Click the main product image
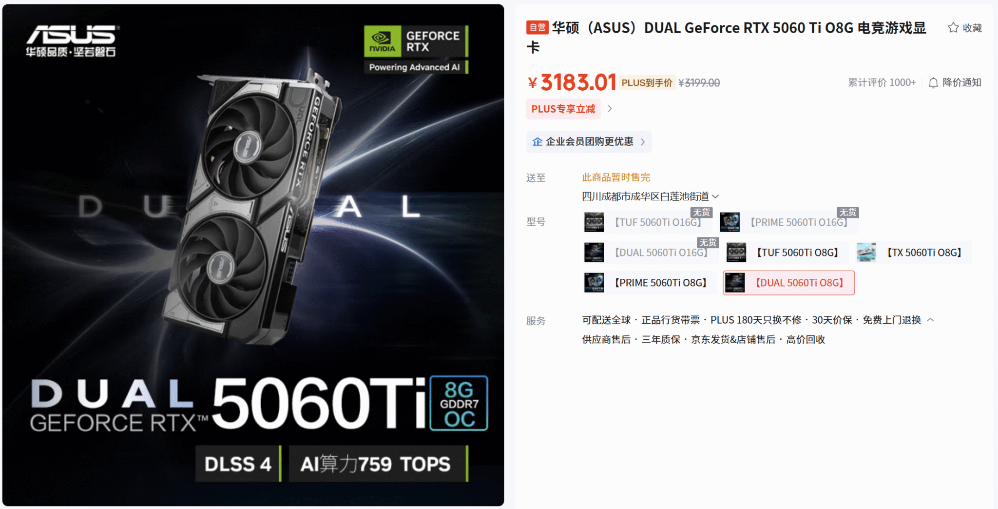 pyautogui.click(x=253, y=255)
